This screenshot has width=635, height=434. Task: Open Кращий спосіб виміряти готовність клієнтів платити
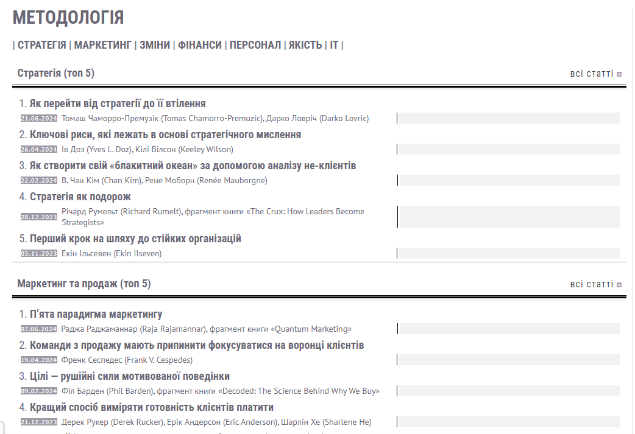coord(152,407)
